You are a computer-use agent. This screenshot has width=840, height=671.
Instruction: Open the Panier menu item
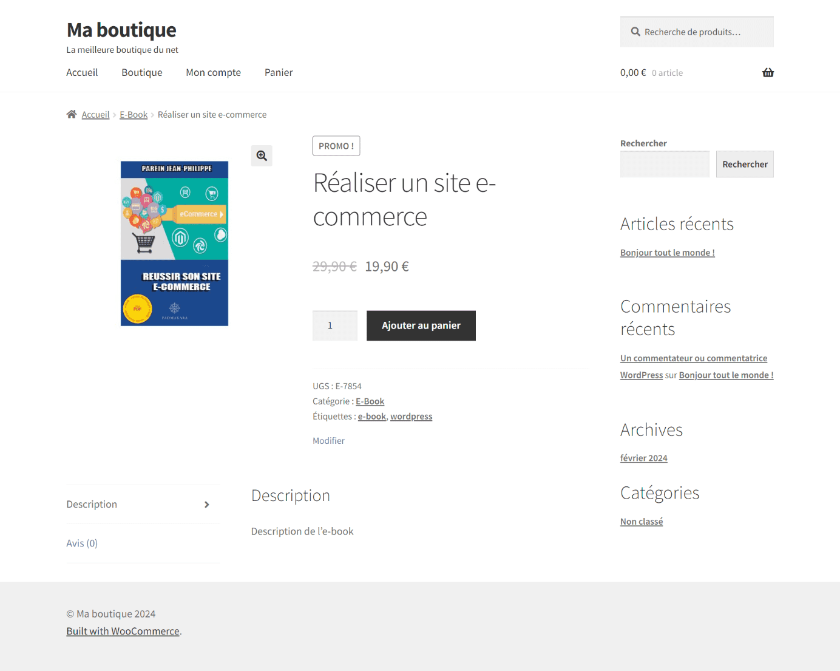click(279, 72)
